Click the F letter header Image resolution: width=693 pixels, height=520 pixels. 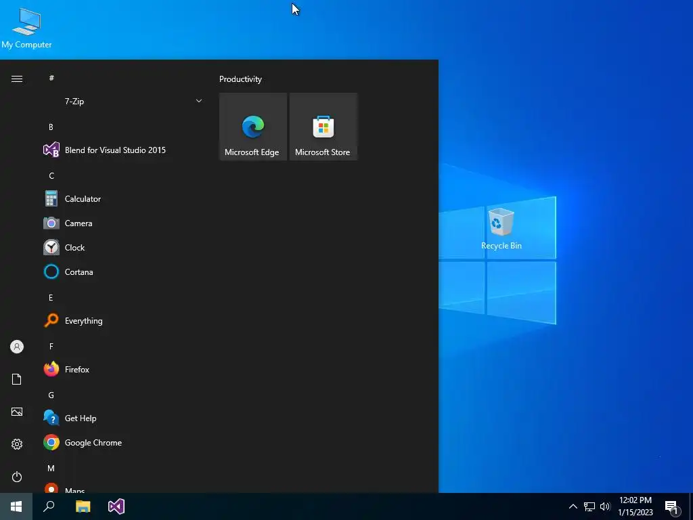[x=51, y=346]
